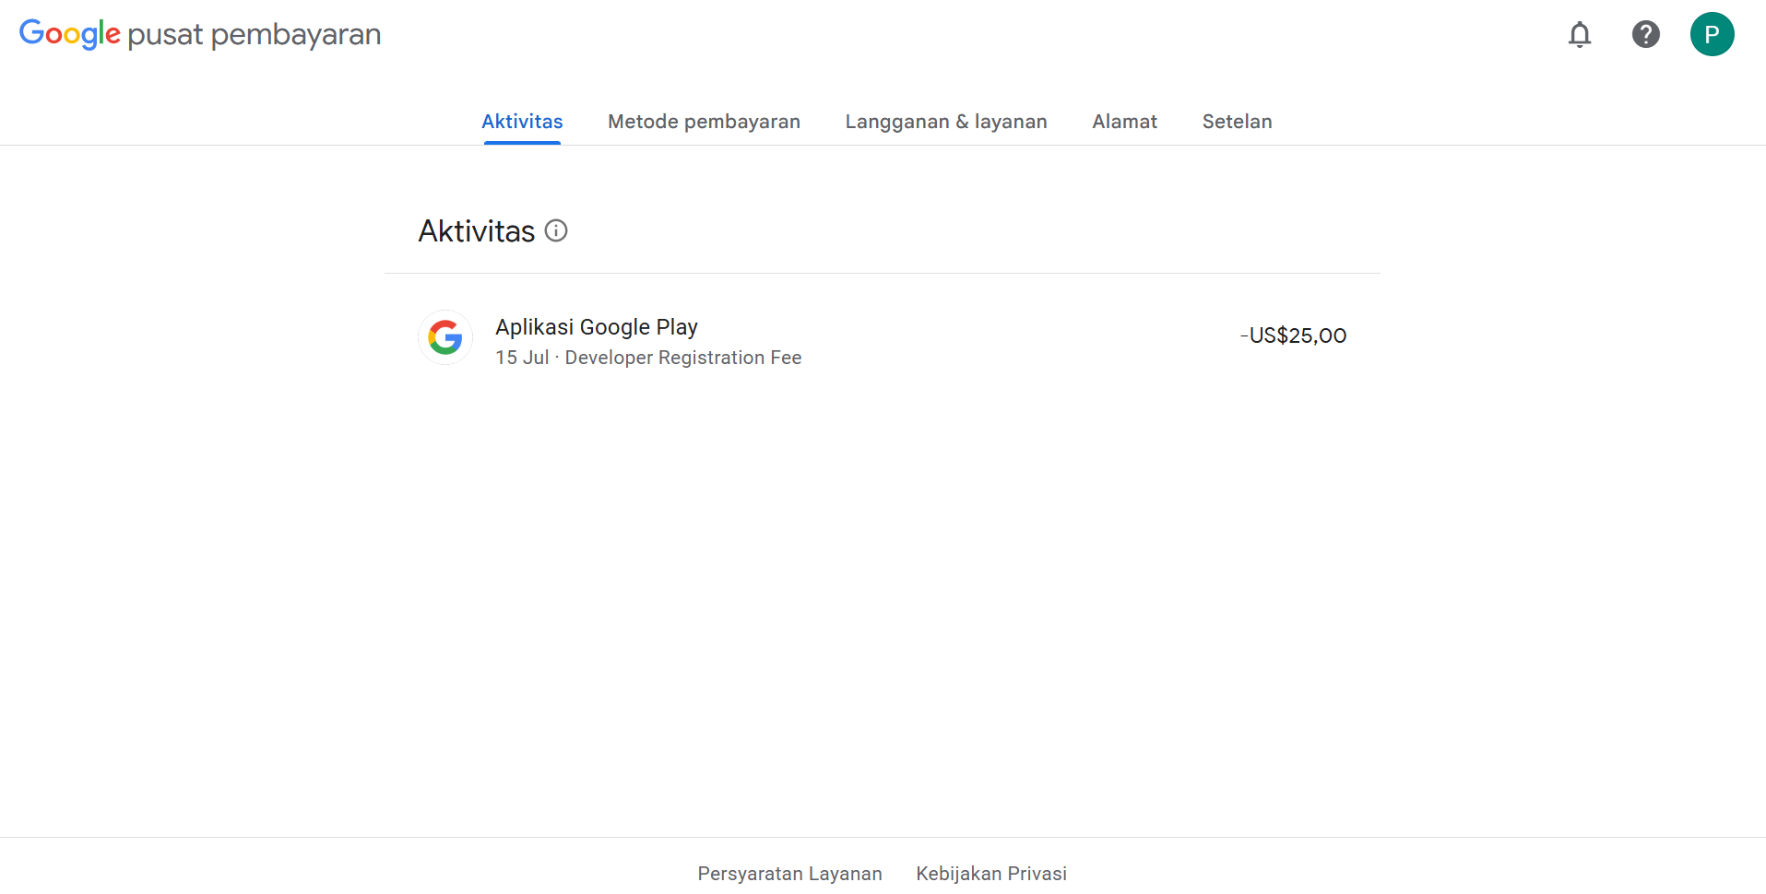Click the Google logo in the header

tap(70, 34)
